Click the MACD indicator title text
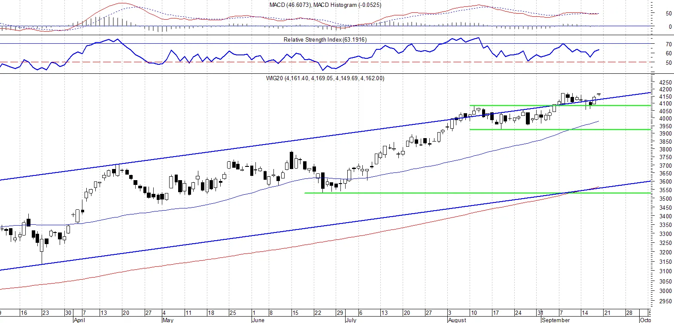This screenshot has height=323, width=674. (325, 5)
